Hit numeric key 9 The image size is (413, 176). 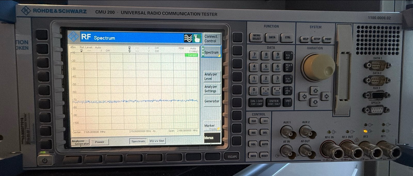tap(277, 56)
